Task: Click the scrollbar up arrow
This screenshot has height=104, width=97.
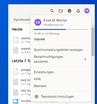Action: 93,26
